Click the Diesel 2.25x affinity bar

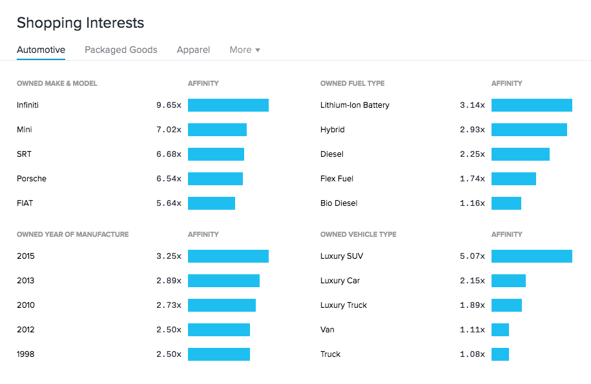point(521,154)
